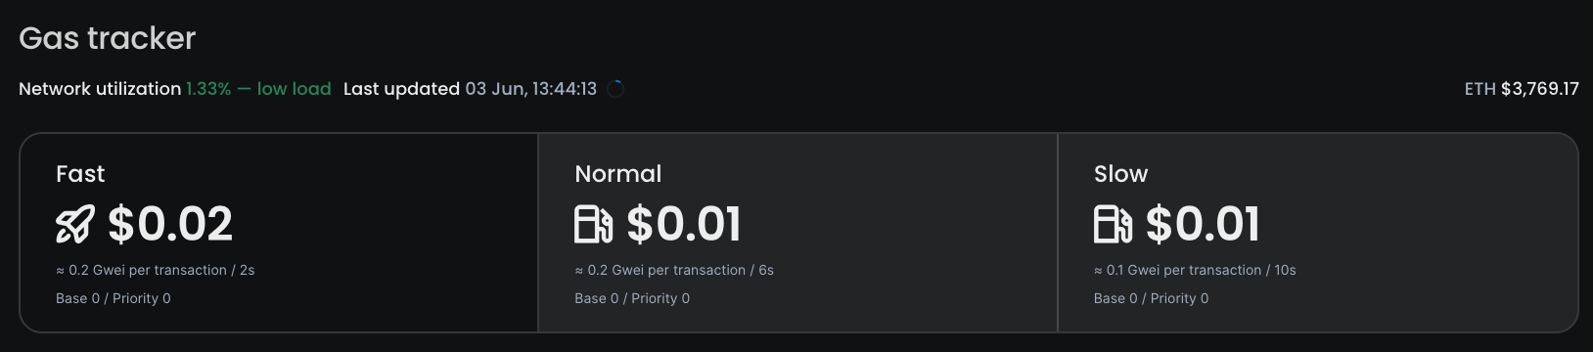Click 0.2 Gwei per transaction / 6s text

point(674,270)
